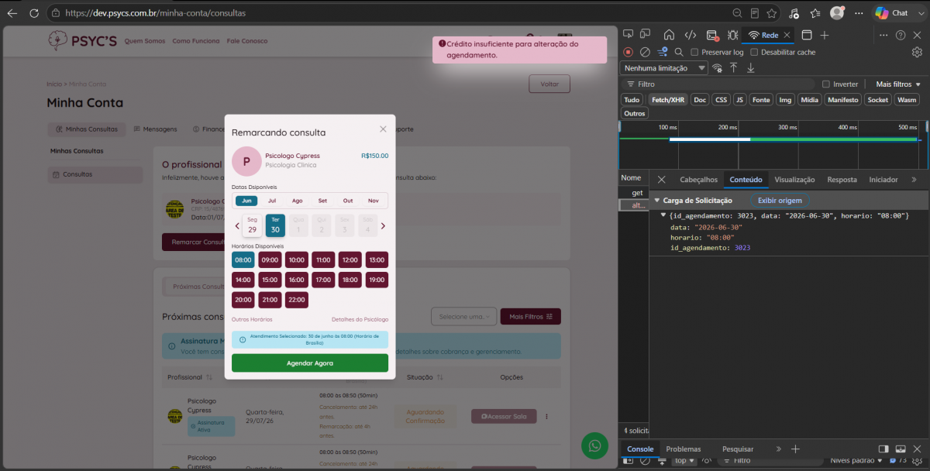The image size is (930, 471).
Task: Toggle the inspect element picker in DevTools
Action: [x=629, y=35]
